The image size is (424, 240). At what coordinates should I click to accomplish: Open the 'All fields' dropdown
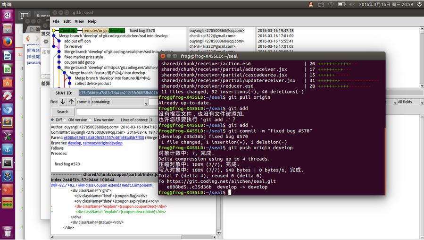(407, 102)
